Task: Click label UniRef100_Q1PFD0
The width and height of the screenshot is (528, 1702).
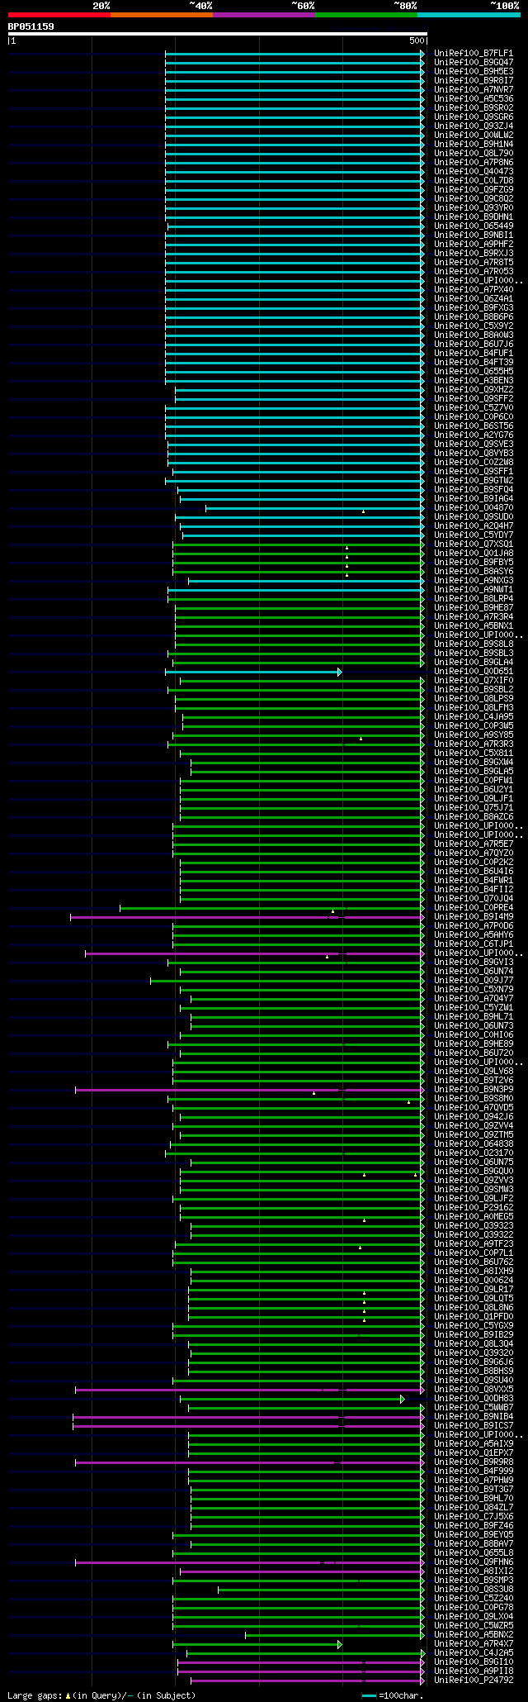Action: [x=474, y=1317]
